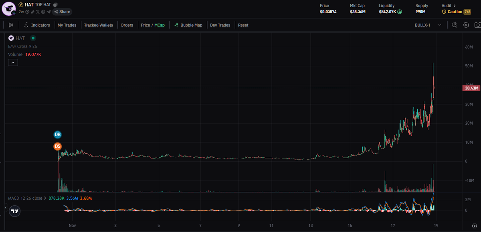
Task: Click the TradingView logo
Action: pos(15,211)
